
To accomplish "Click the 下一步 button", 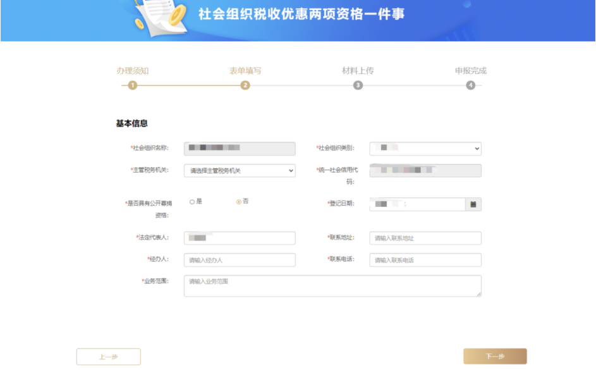I will pyautogui.click(x=495, y=357).
